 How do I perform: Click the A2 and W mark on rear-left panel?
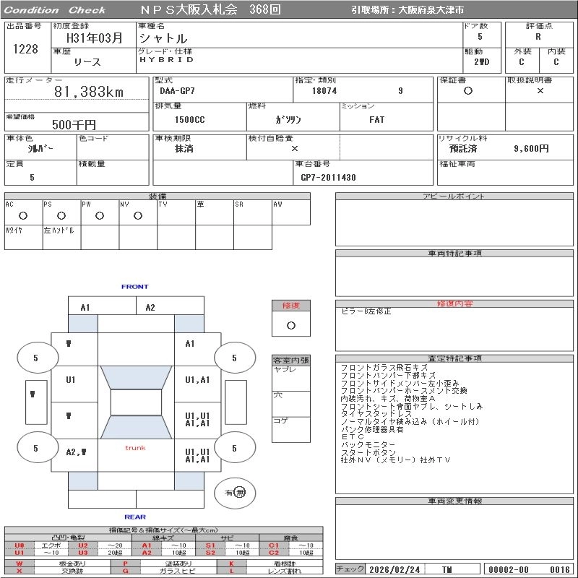[x=74, y=452]
